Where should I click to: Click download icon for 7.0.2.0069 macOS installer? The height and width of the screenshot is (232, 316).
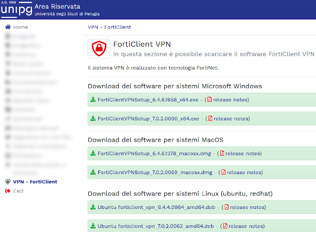coord(93,172)
